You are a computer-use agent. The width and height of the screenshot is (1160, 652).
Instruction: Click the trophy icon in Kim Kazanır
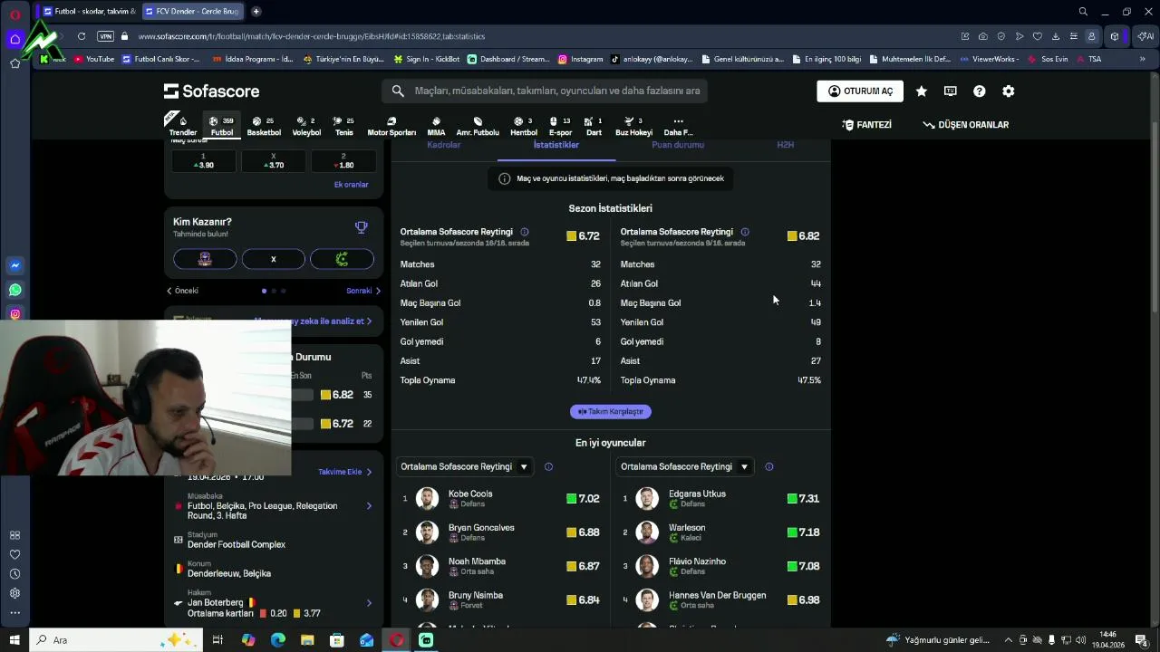click(362, 227)
